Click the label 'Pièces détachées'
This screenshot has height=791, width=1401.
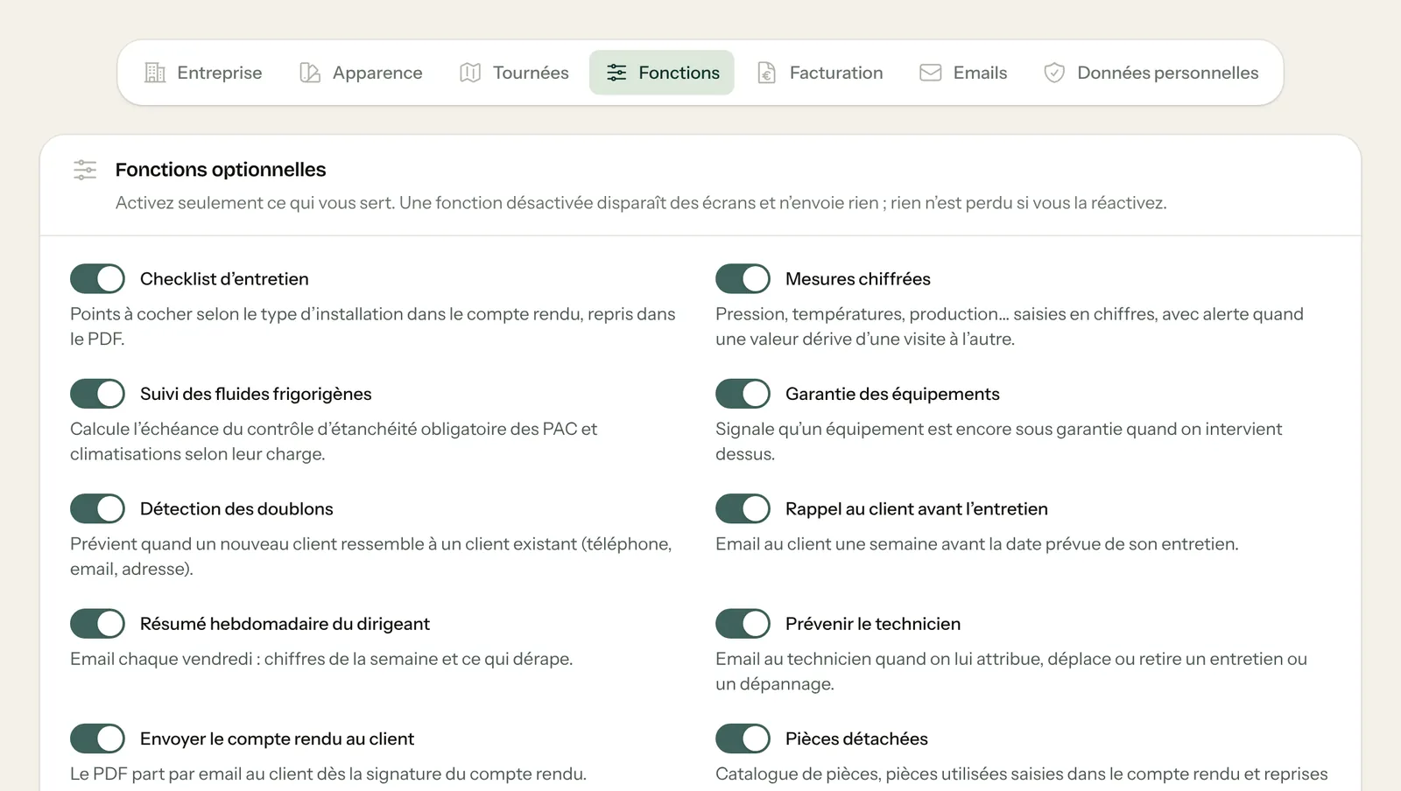(x=856, y=738)
